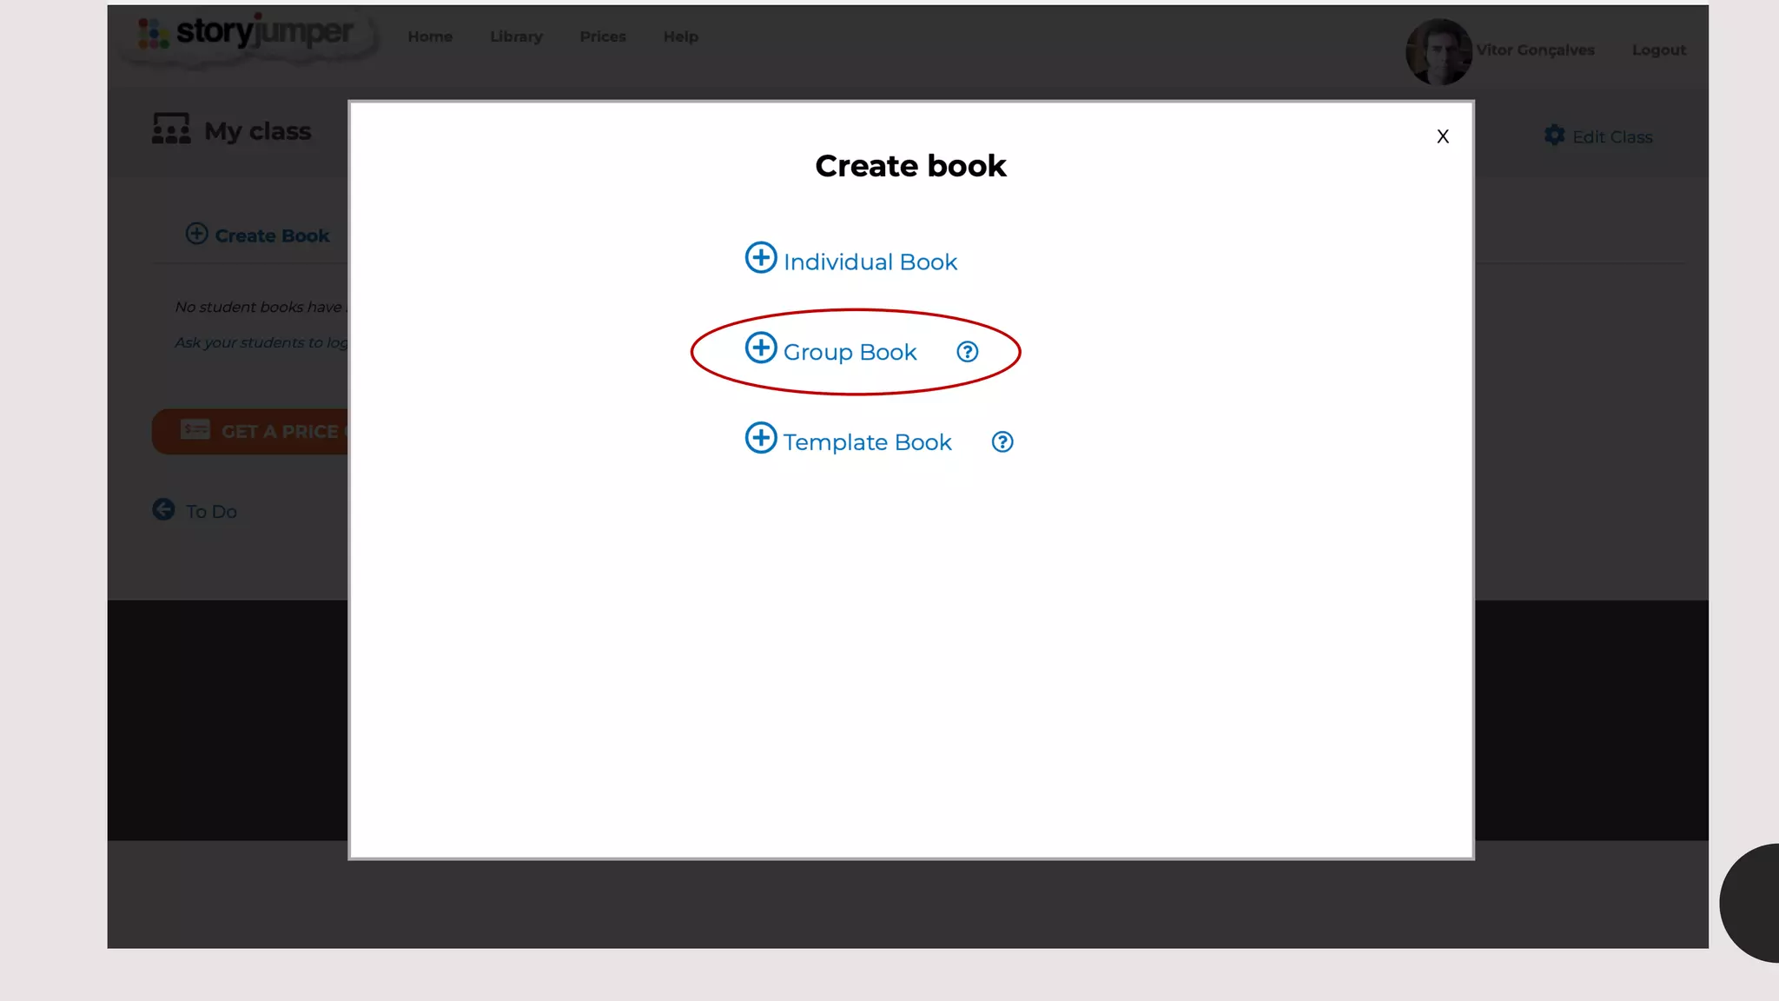Choose the Group Book option
The height and width of the screenshot is (1001, 1779).
[x=850, y=353]
